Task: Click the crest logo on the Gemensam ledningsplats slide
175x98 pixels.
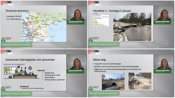Action: pos(3,89)
